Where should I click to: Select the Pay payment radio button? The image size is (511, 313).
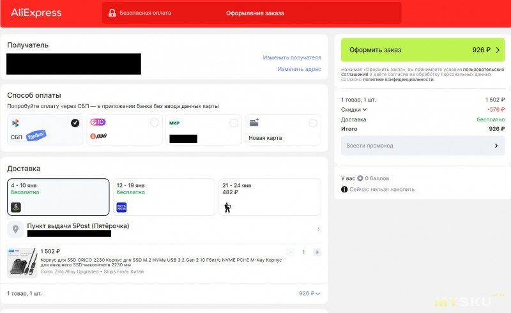(x=154, y=123)
